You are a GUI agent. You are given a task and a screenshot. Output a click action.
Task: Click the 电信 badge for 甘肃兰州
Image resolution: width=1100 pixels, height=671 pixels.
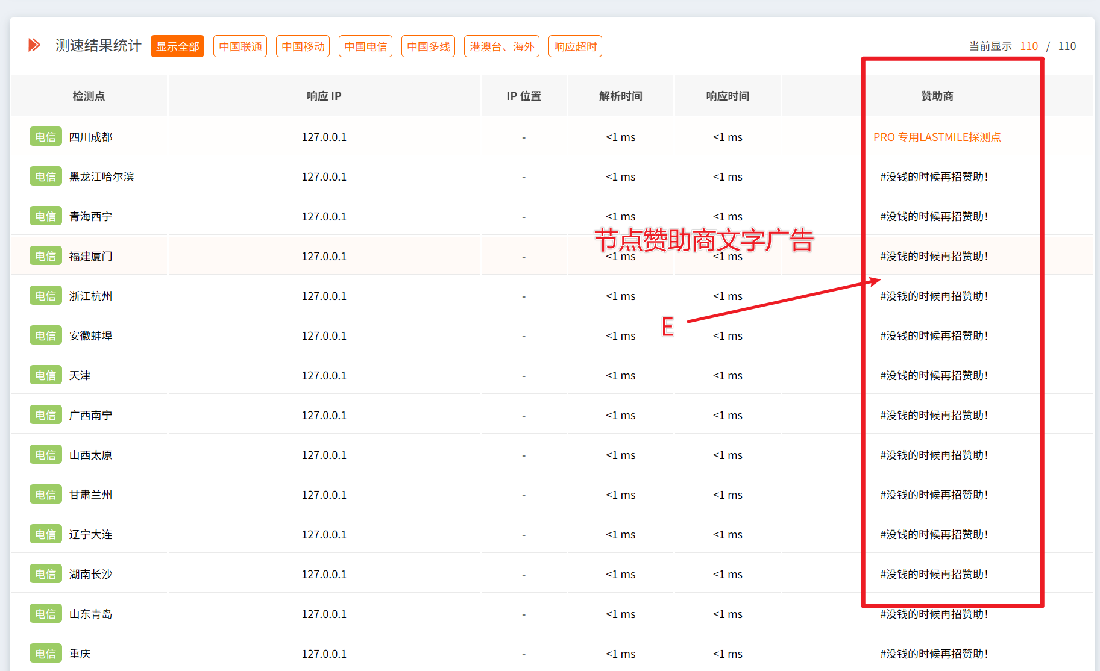coord(45,495)
